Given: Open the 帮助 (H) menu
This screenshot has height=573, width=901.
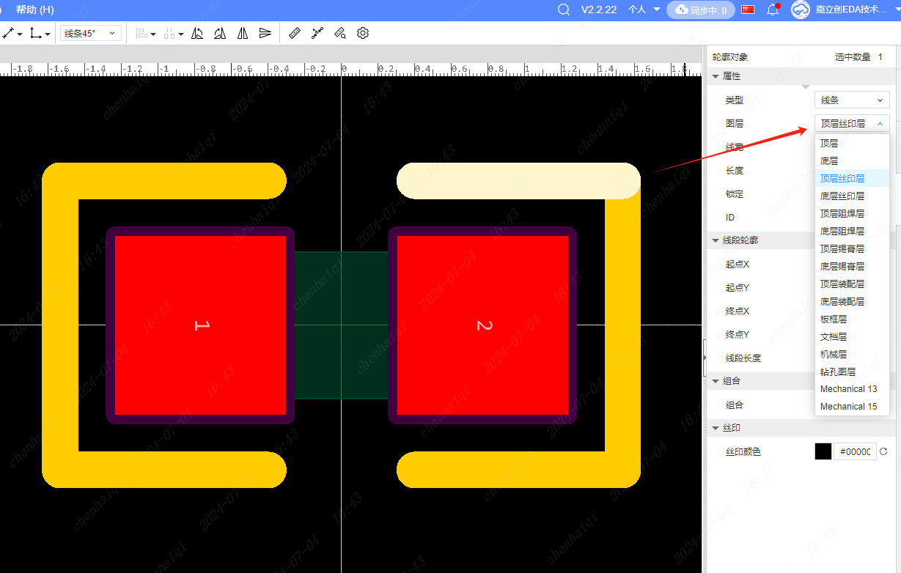Looking at the screenshot, I should point(34,10).
